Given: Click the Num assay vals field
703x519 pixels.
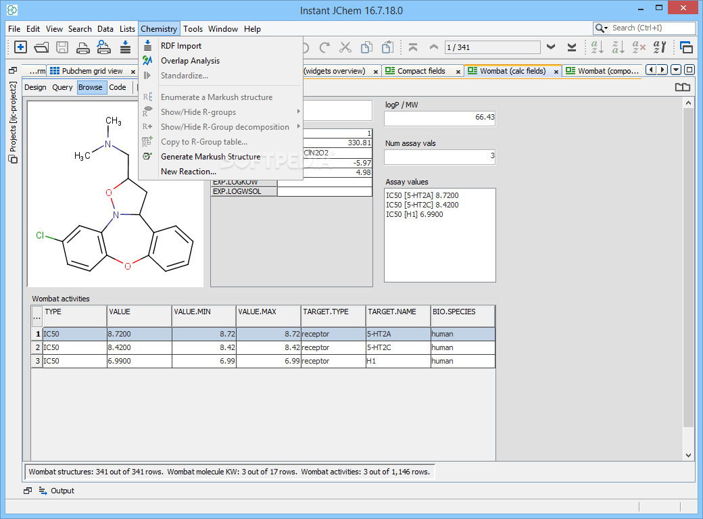Looking at the screenshot, I should tap(440, 156).
